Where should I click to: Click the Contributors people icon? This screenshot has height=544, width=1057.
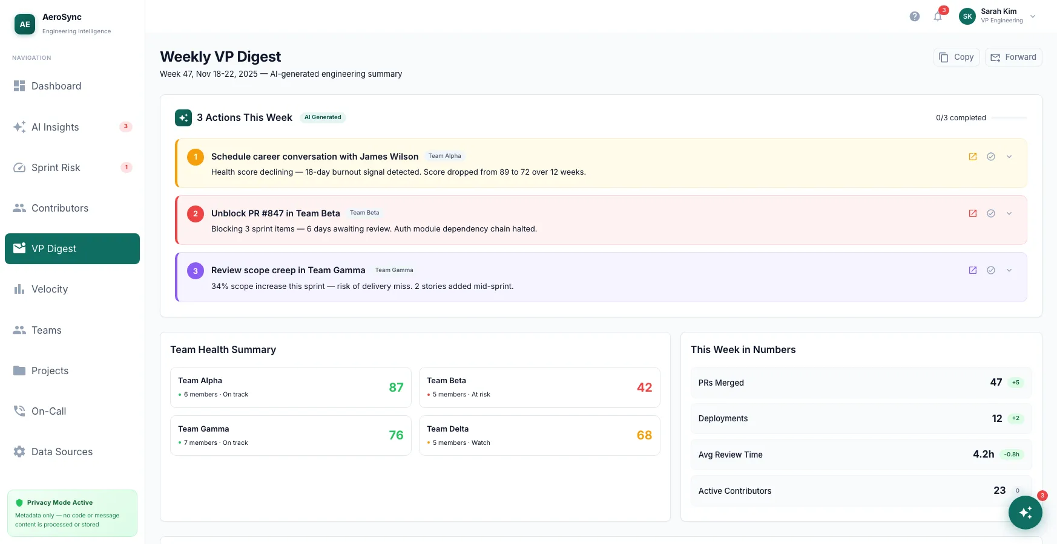pyautogui.click(x=19, y=208)
